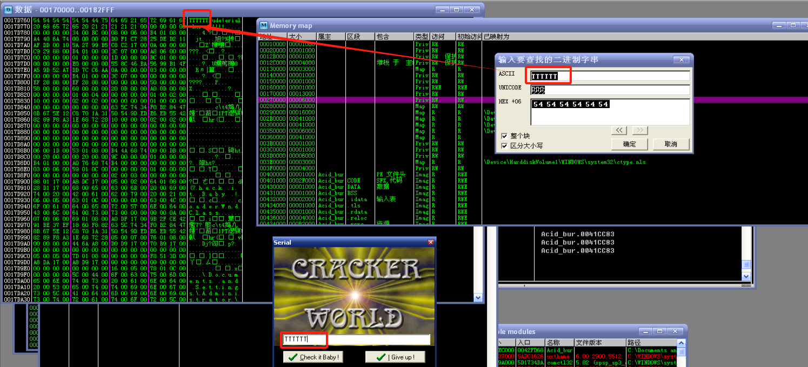Sort Memory map by 区段 column
The height and width of the screenshot is (367, 808).
point(360,36)
